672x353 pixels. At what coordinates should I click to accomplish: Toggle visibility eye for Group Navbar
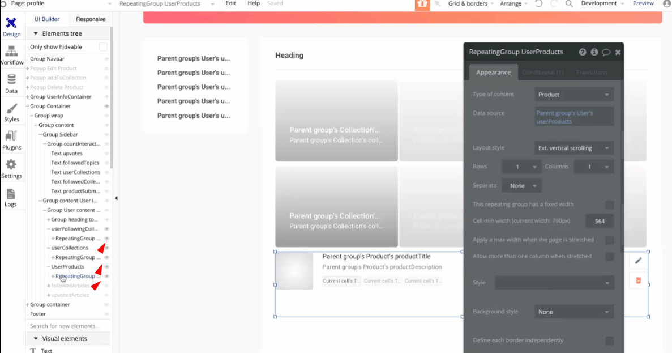tap(106, 59)
